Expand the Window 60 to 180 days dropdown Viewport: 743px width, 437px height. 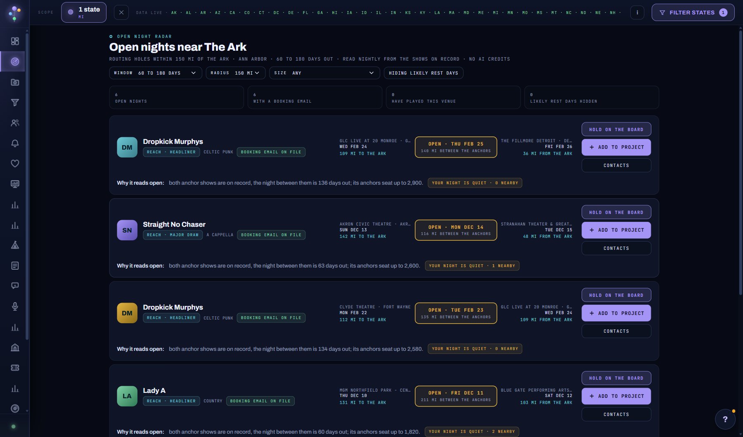tap(156, 73)
